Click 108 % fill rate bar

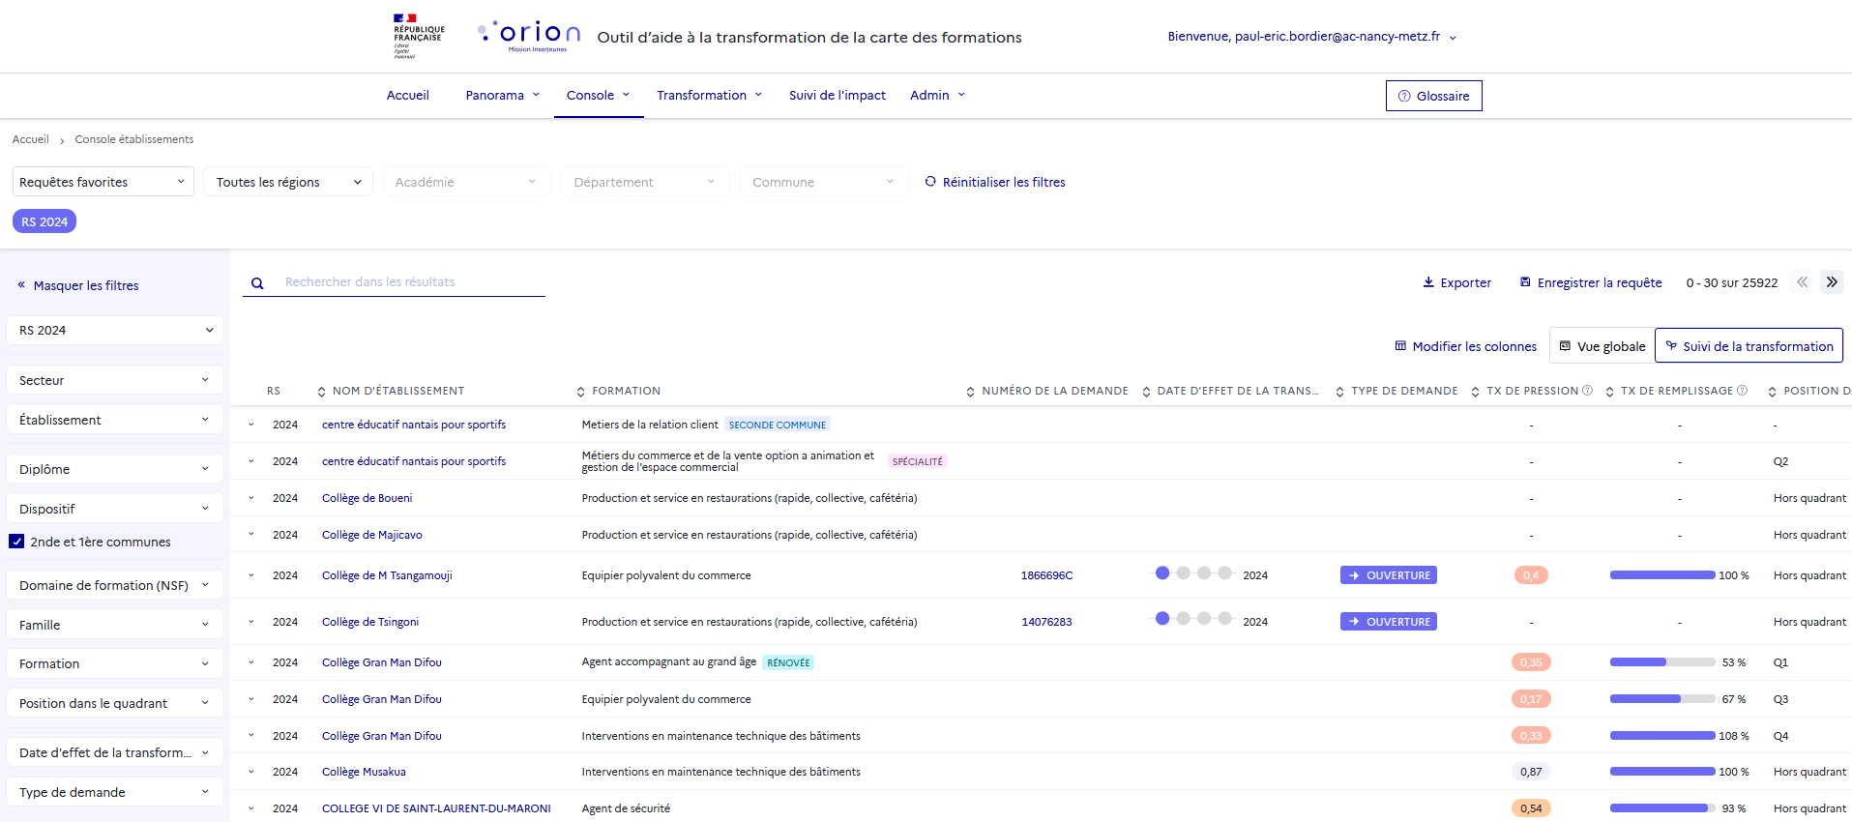1662,736
